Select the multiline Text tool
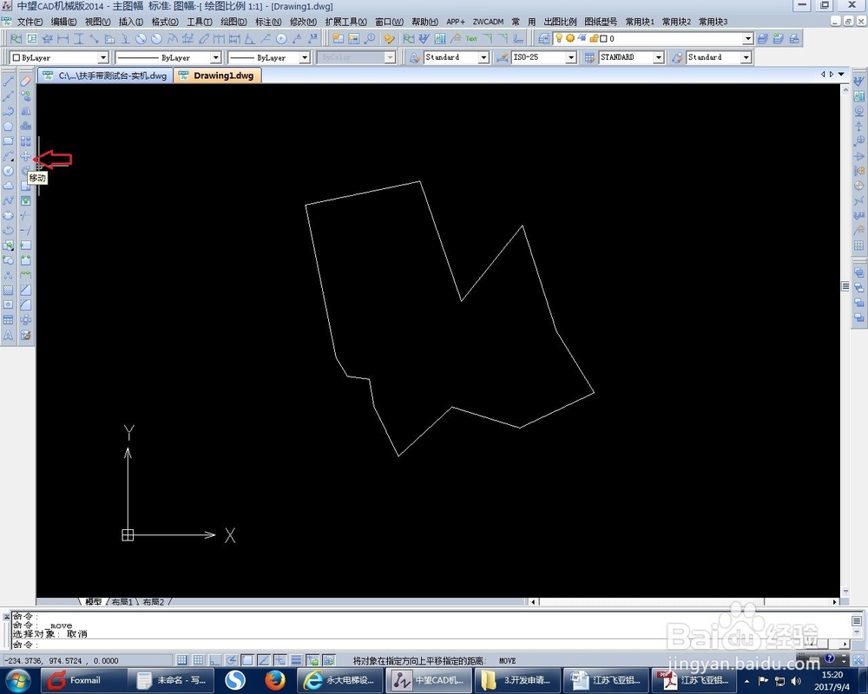The image size is (868, 694). 9,335
